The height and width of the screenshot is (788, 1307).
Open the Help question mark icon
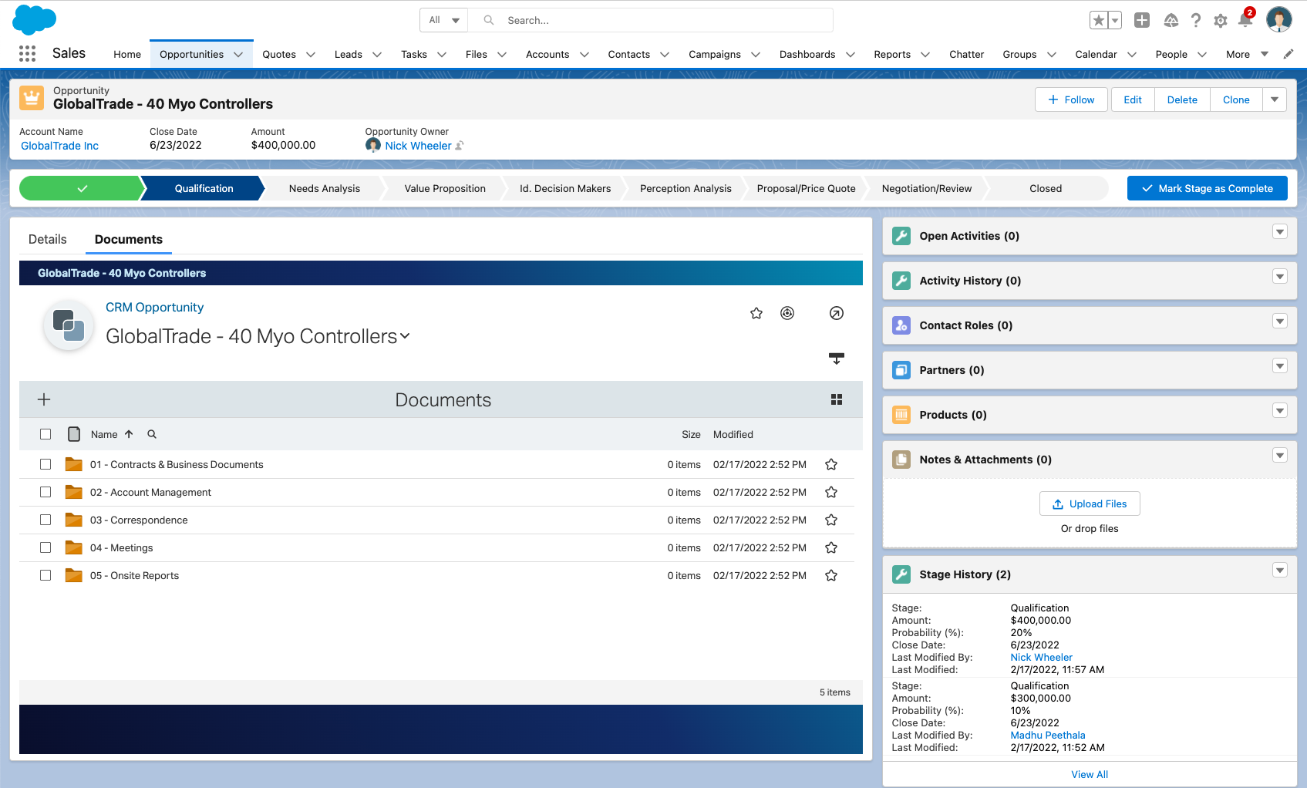coord(1196,21)
